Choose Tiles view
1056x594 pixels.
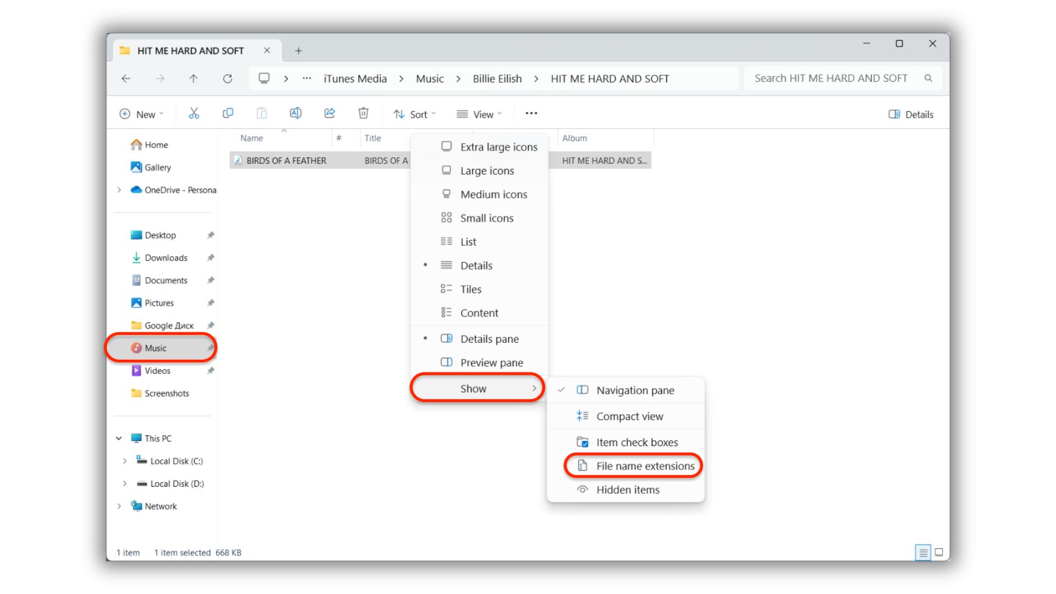(479, 289)
